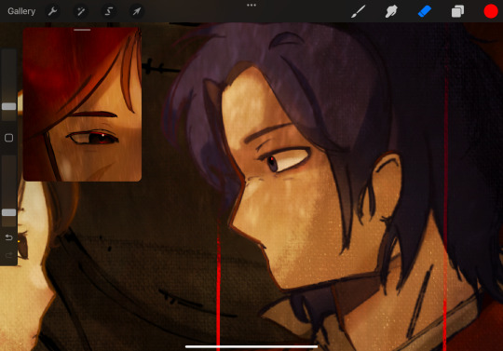Tap the square modify button on sidebar
The image size is (503, 351).
click(9, 138)
